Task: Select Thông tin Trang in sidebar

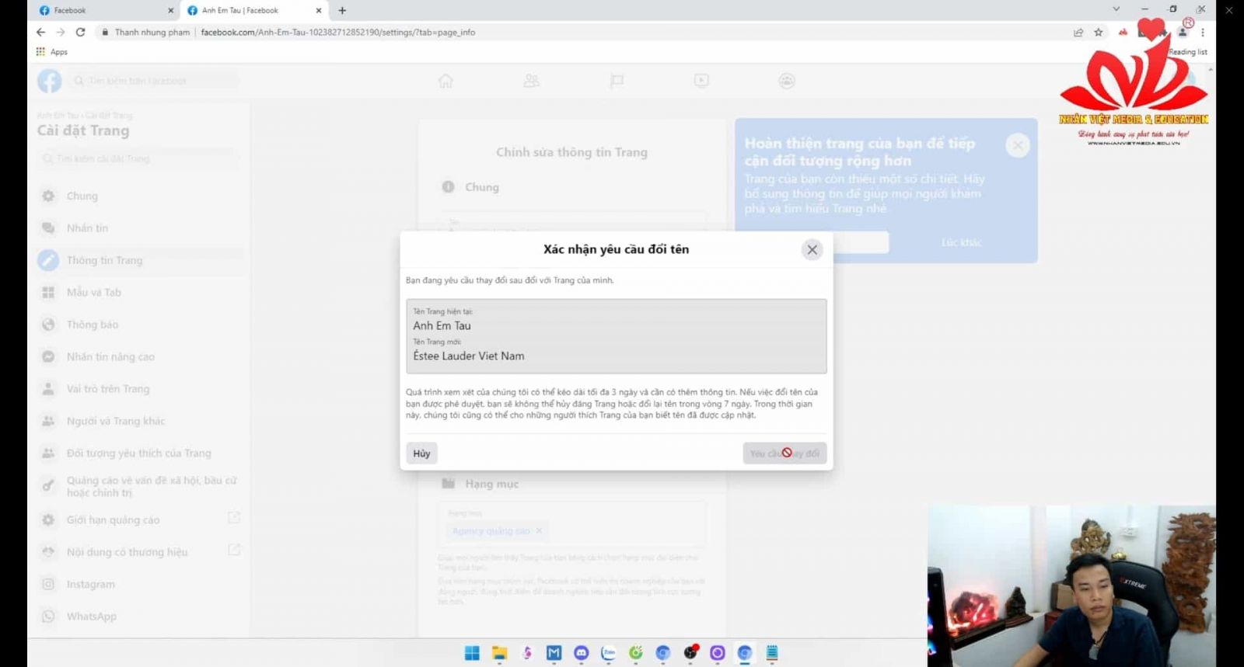Action: pos(140,260)
